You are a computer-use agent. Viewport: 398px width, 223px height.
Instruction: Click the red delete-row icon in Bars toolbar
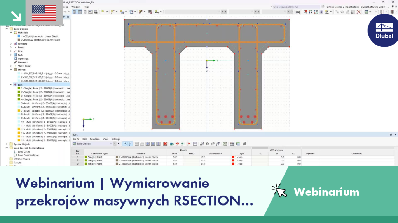pyautogui.click(x=177, y=144)
